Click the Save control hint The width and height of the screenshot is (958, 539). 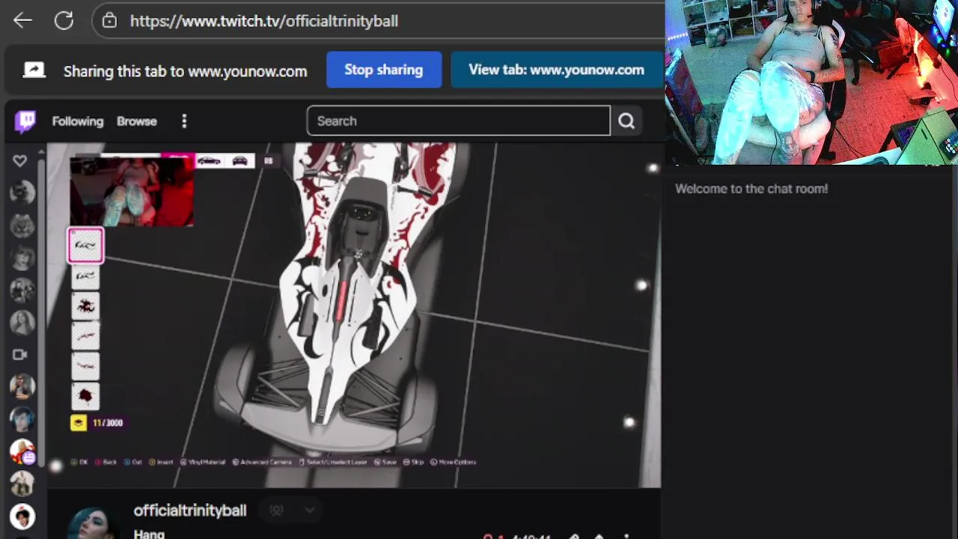(x=385, y=462)
